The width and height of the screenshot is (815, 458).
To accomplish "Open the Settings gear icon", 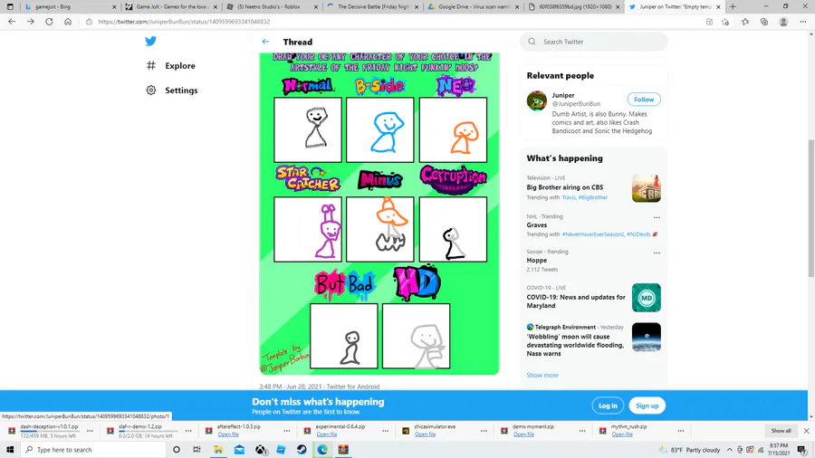I will tap(150, 90).
